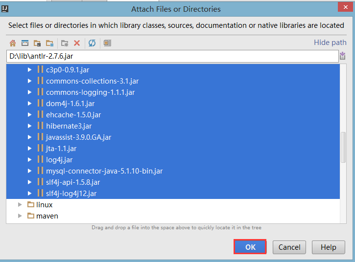The height and width of the screenshot is (262, 355).
Task: Click the OK button
Action: pyautogui.click(x=250, y=247)
